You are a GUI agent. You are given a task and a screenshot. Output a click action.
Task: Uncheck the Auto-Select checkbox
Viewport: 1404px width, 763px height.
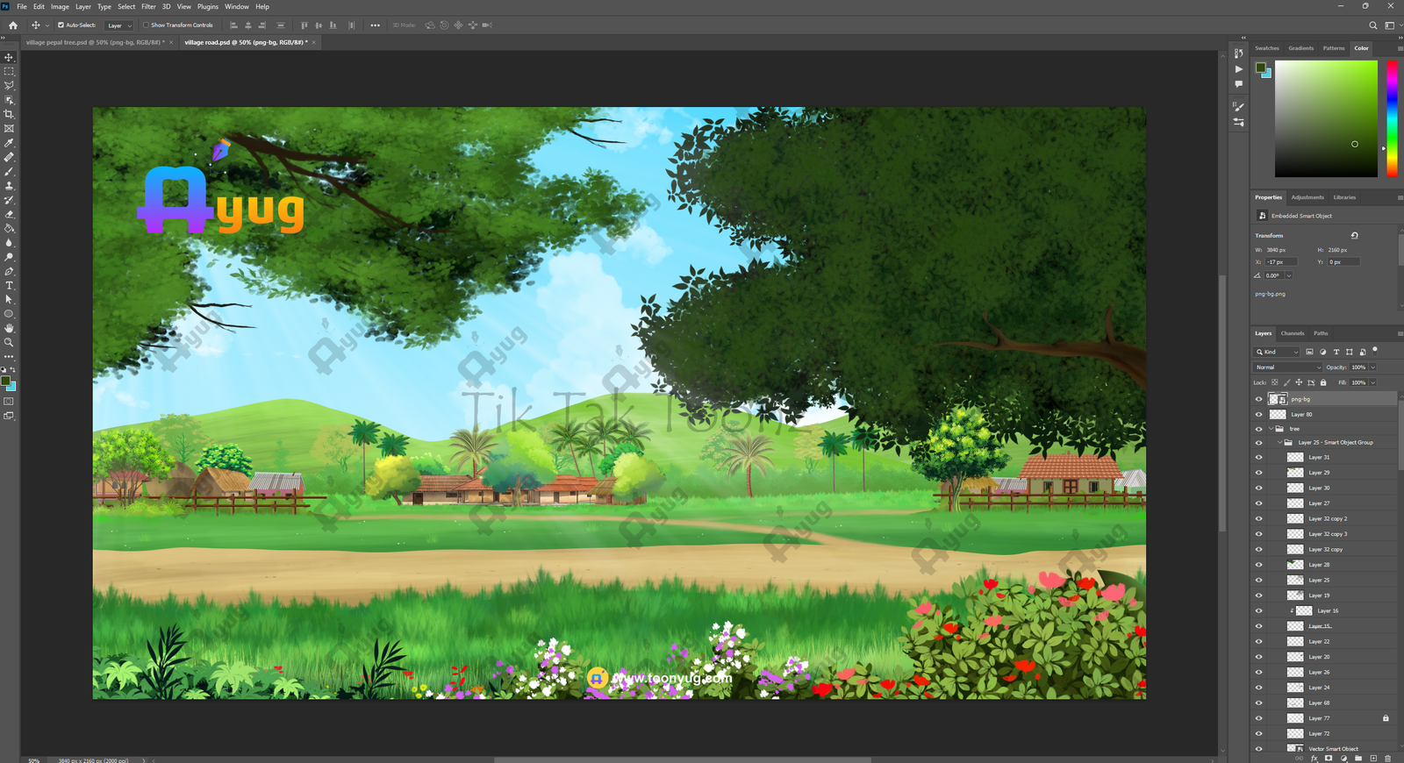point(61,25)
